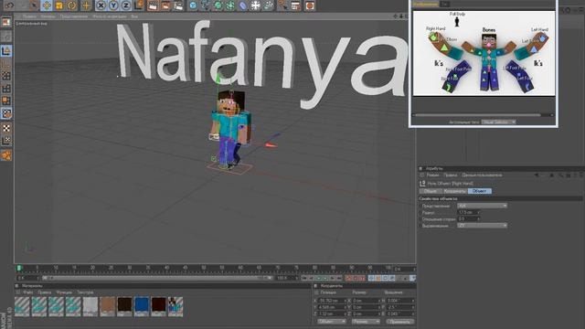Select the blue material swatch
Screen dimensions: 585x329
142,306
